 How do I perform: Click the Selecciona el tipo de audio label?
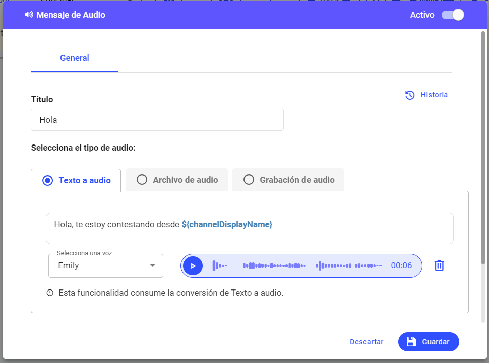(83, 148)
